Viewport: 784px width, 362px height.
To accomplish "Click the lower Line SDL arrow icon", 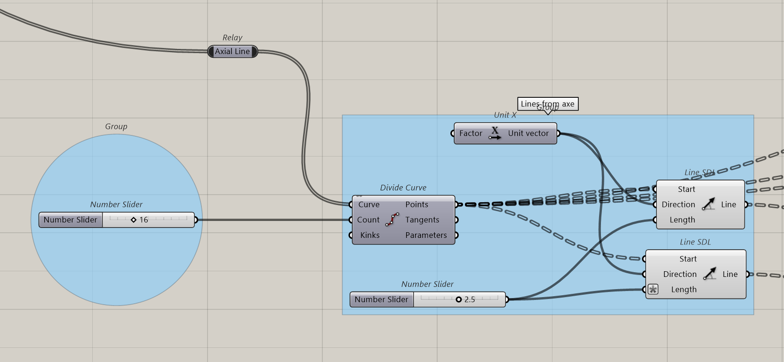I will click(710, 274).
